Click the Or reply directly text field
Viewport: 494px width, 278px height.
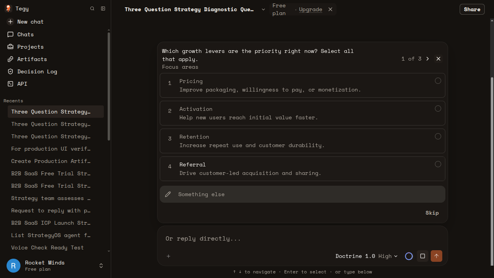coord(303,239)
